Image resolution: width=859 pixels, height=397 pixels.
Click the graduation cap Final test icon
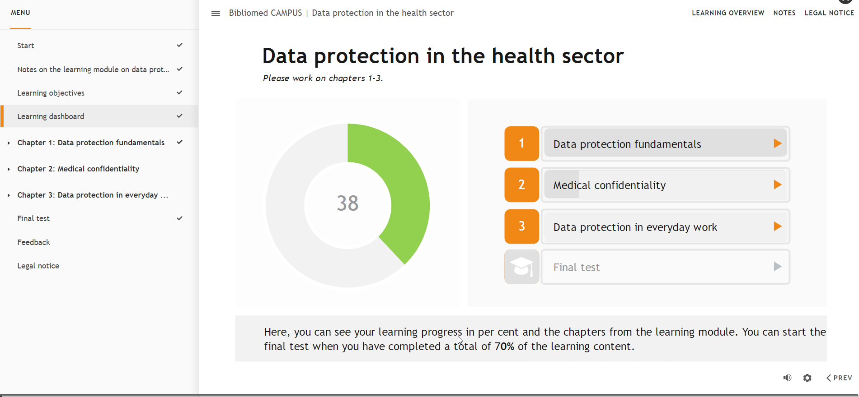521,267
